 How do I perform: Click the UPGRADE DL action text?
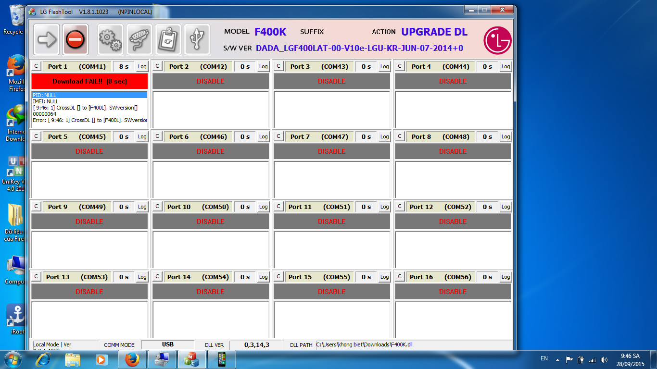(x=434, y=32)
